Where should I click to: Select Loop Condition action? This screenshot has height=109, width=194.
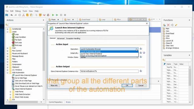pos(20,37)
